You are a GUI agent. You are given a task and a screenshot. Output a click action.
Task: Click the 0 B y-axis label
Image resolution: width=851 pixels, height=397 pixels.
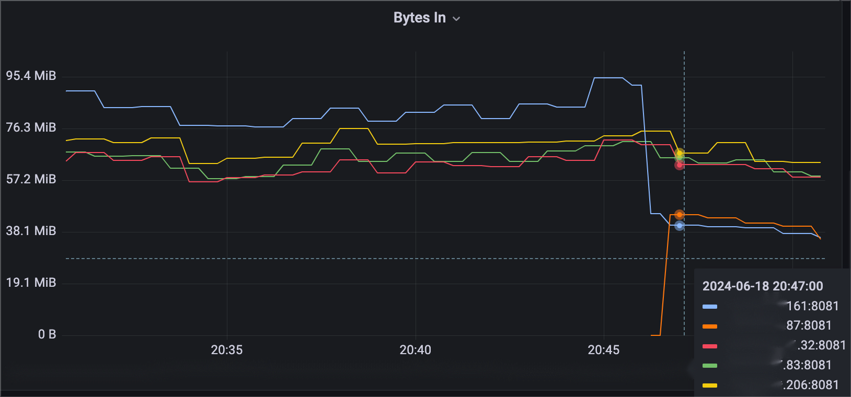point(47,334)
